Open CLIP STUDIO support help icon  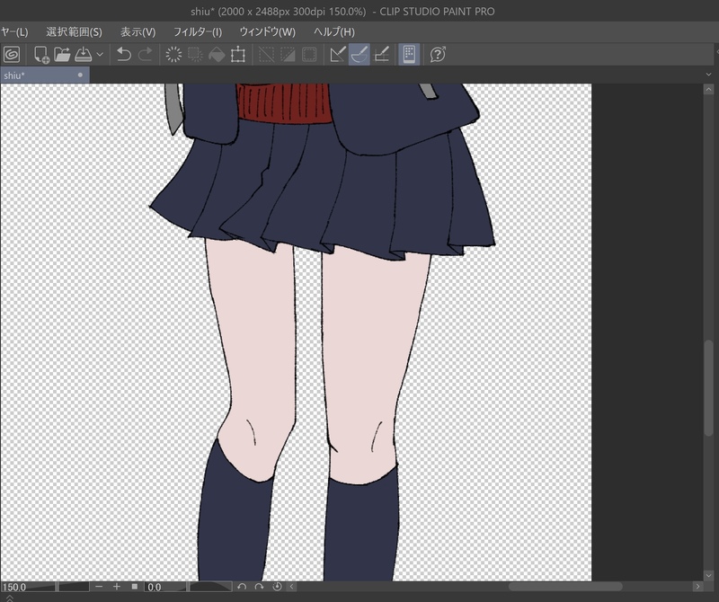(x=438, y=55)
